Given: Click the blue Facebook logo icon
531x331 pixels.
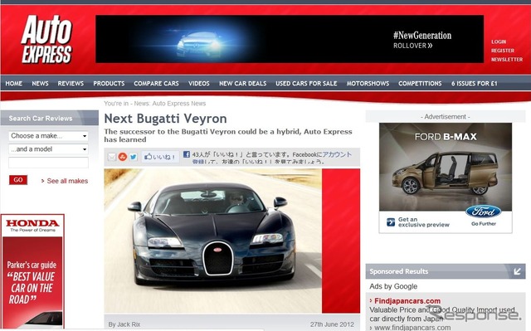Looking at the screenshot, I should point(186,154).
